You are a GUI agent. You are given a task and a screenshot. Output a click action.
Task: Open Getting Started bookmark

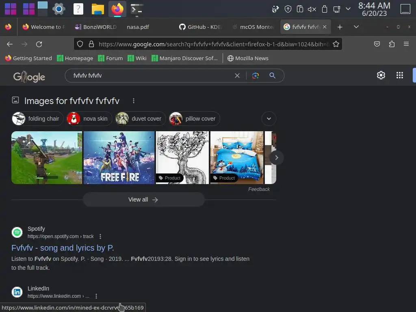[28, 58]
